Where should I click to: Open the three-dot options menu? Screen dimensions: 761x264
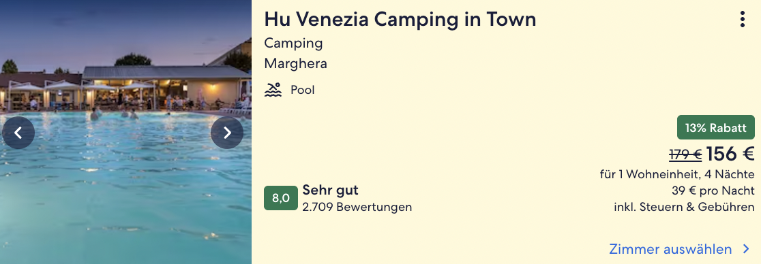tap(742, 19)
